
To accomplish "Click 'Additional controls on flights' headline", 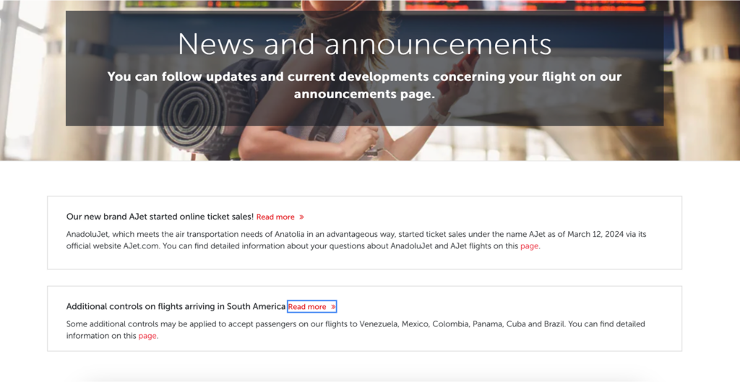I will click(x=176, y=307).
